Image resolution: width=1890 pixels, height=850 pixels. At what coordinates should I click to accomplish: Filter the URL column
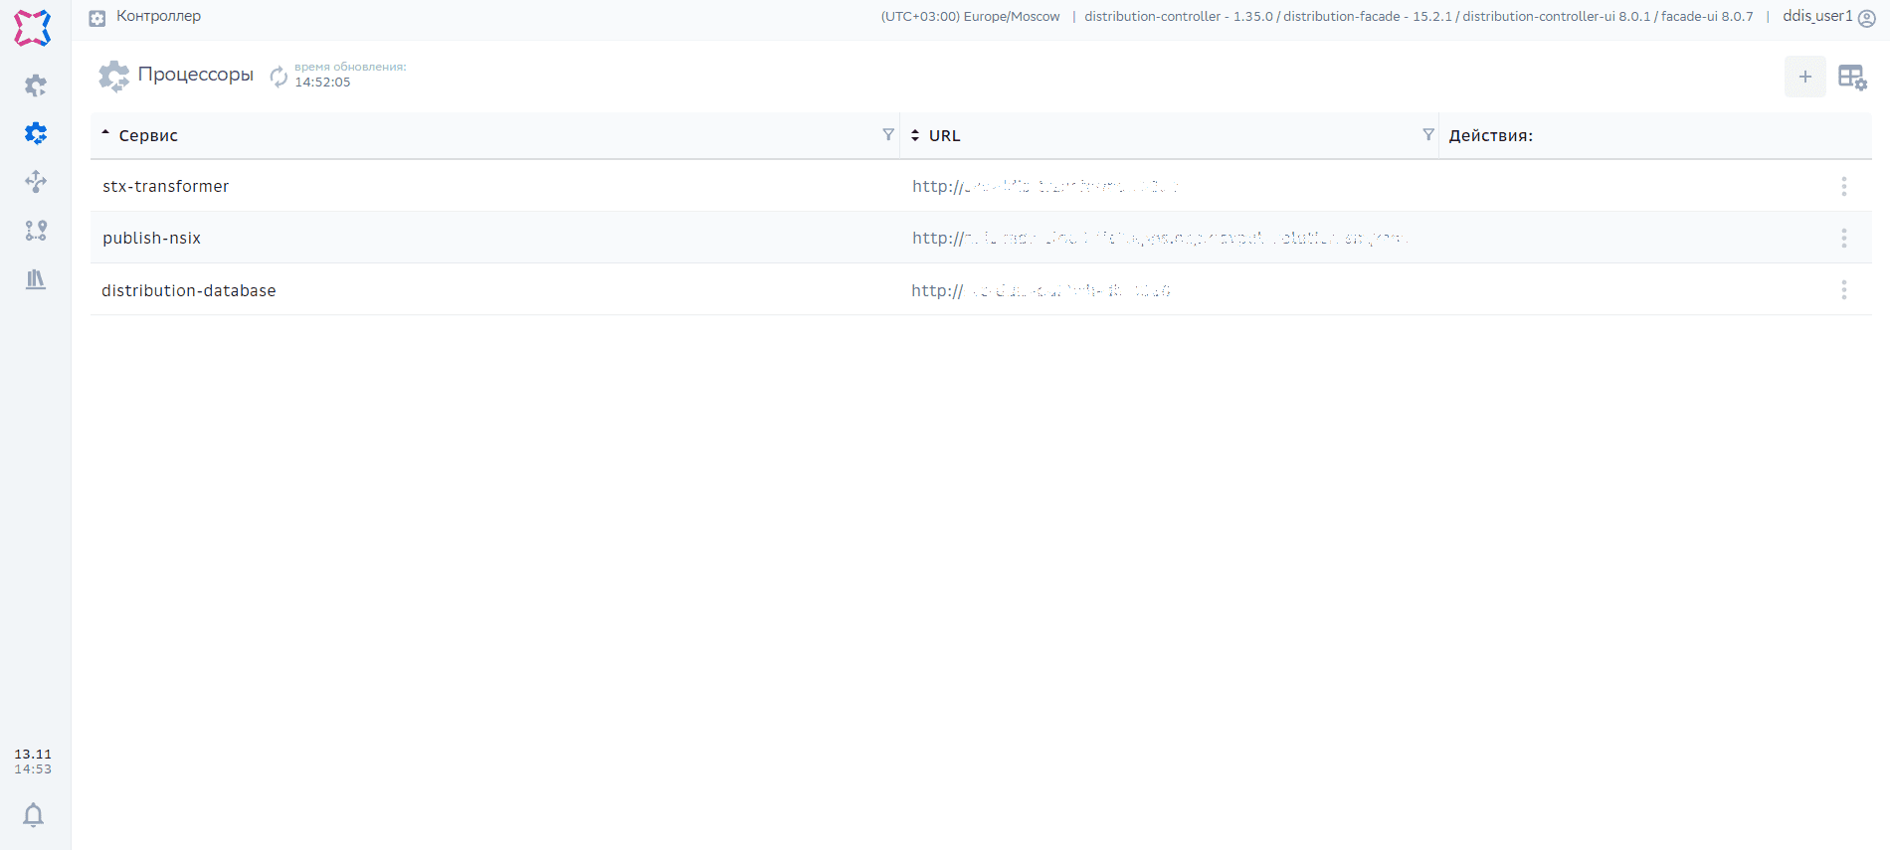click(x=1427, y=135)
